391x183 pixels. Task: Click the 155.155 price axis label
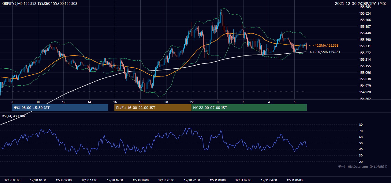365,66
